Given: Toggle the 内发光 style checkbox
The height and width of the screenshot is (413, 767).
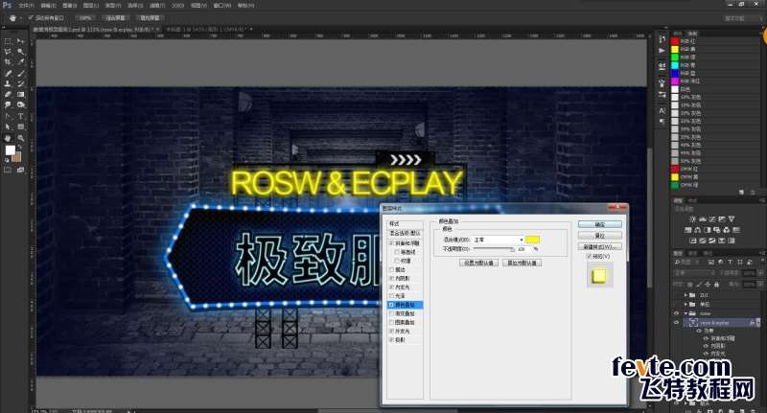Looking at the screenshot, I should pos(391,287).
